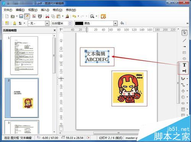The width and height of the screenshot is (191, 142).
Task: Select page 1 thumbnail
Action: tap(24, 55)
